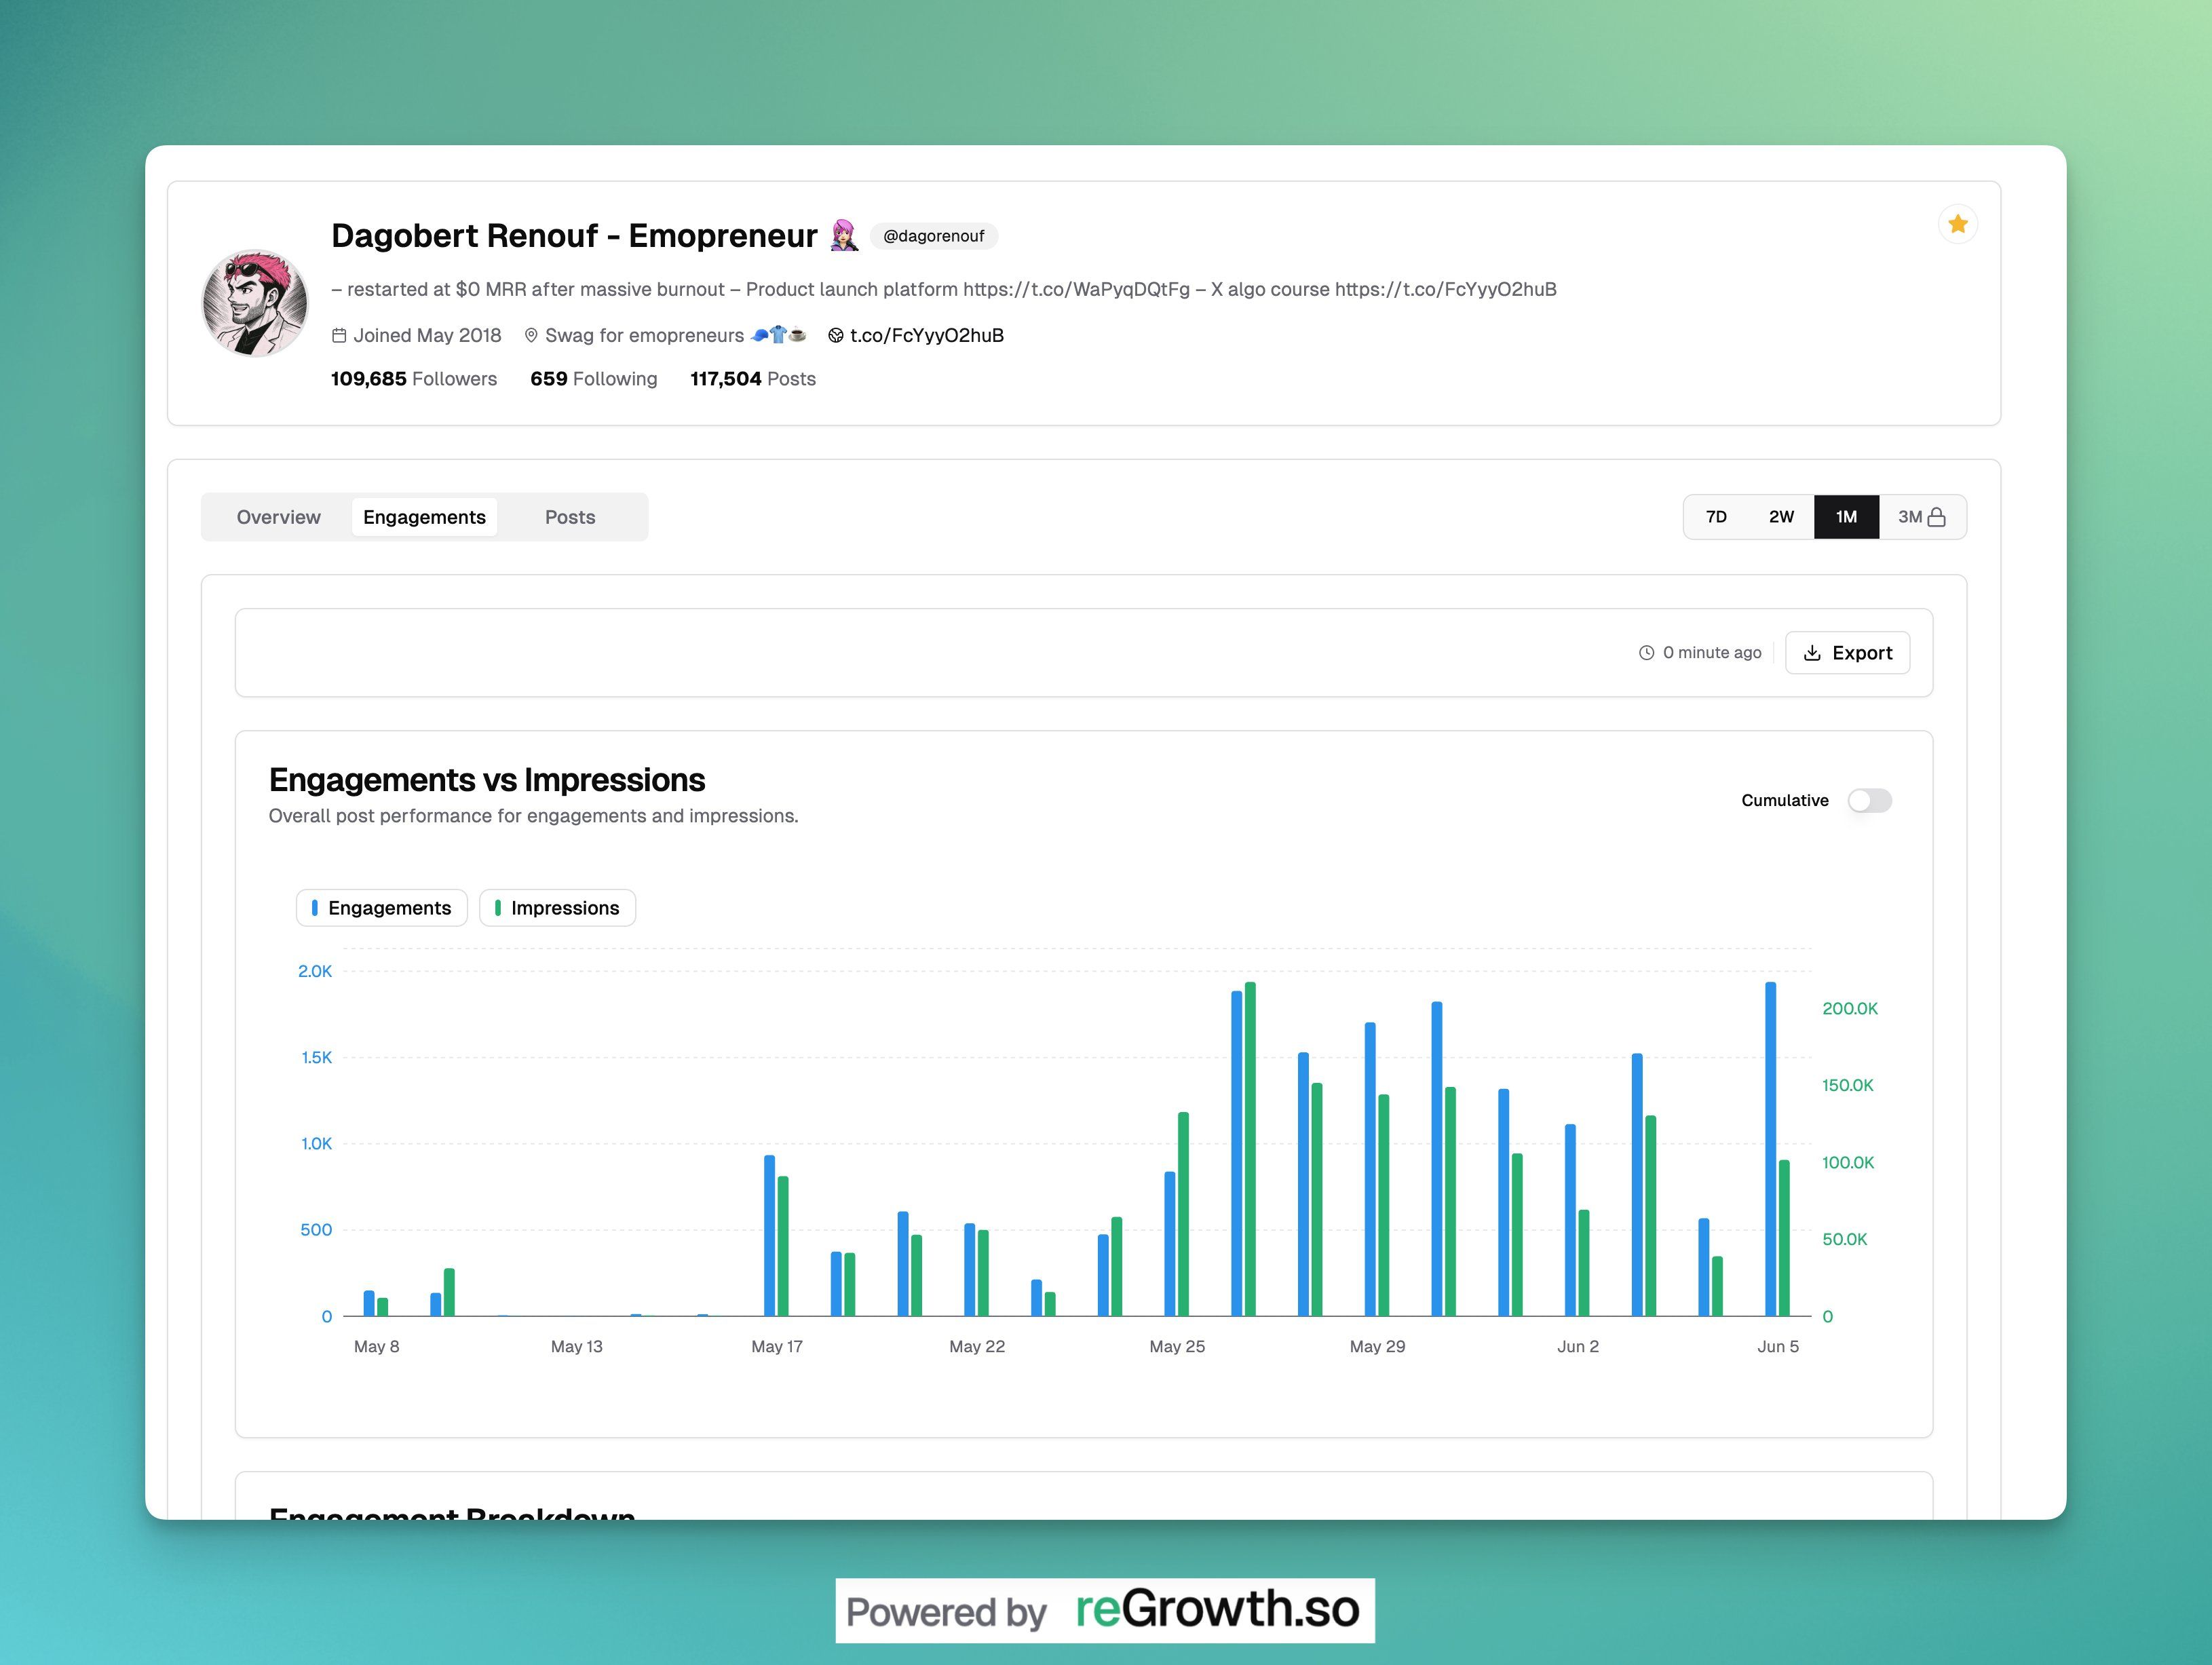Toggle the Engagements legend series

coord(382,908)
